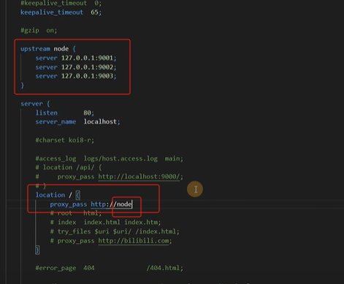Viewport: 344px width, 284px height.
Task: Click the listen 80 directive
Action: click(65, 113)
